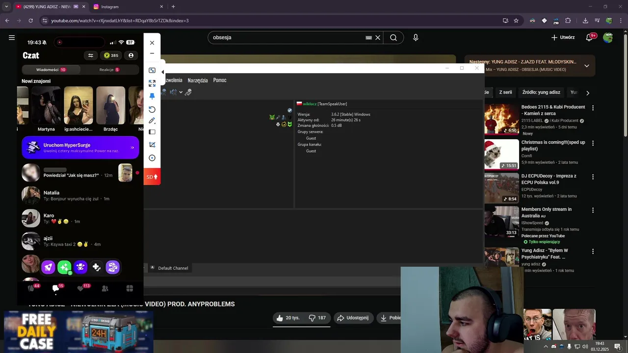Image resolution: width=628 pixels, height=353 pixels.
Task: Activate voice search microphone on YouTube
Action: point(416,38)
